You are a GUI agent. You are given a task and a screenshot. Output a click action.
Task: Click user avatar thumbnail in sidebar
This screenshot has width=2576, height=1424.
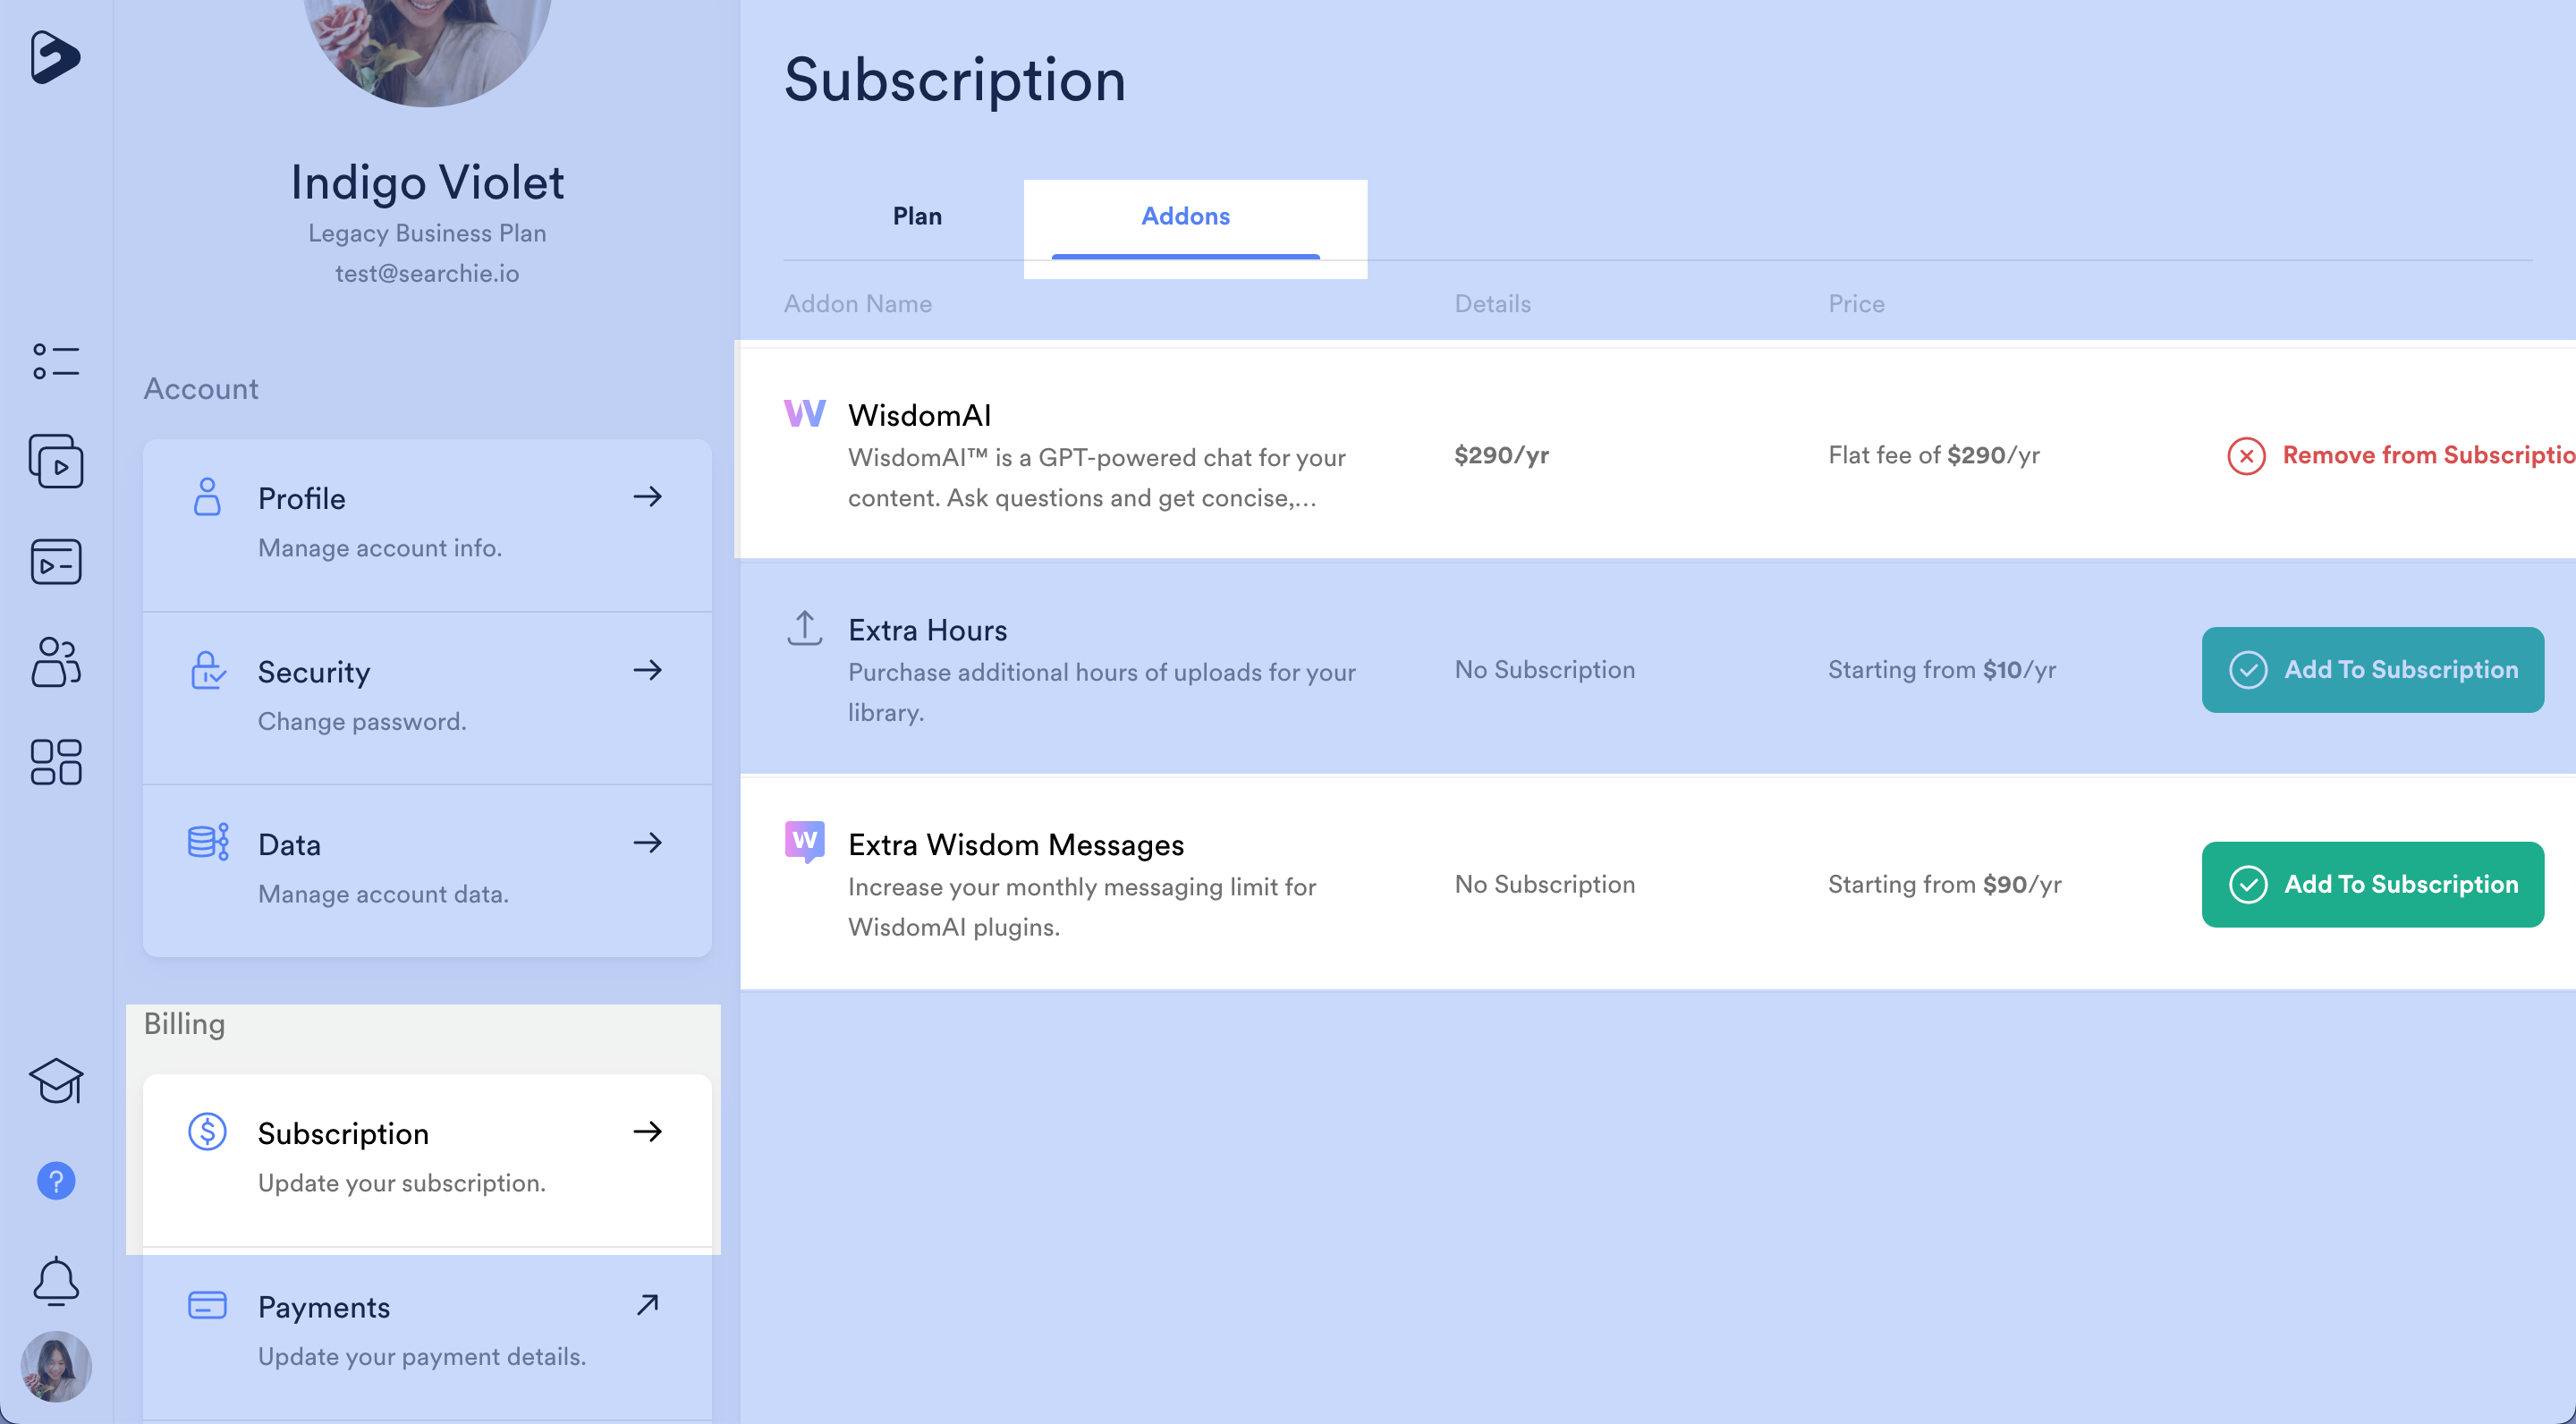click(x=56, y=1366)
